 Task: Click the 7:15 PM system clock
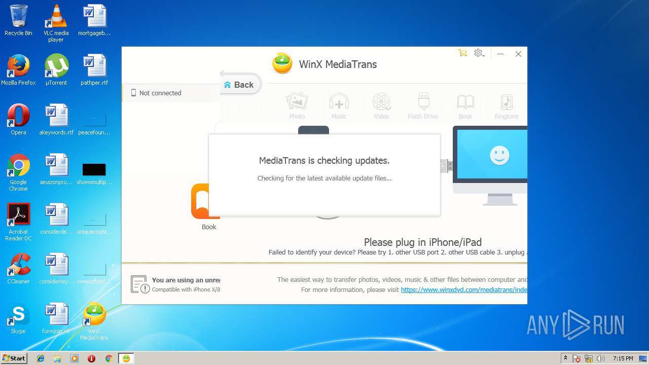(623, 358)
